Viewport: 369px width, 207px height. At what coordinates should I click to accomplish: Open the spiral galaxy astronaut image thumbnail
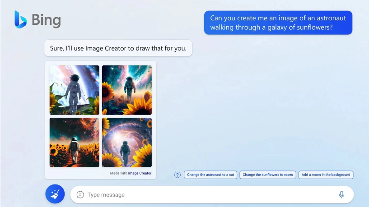(x=127, y=143)
